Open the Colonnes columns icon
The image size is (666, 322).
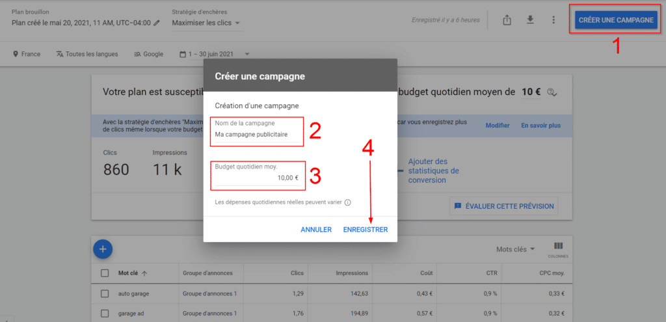[x=558, y=248]
